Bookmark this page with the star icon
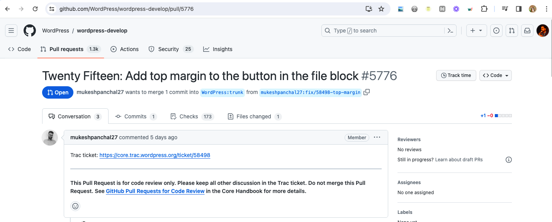The width and height of the screenshot is (552, 222). (x=381, y=9)
